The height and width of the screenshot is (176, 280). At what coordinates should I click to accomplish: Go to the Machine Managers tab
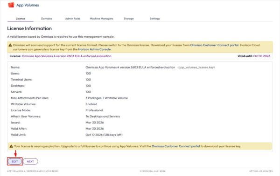(101, 19)
